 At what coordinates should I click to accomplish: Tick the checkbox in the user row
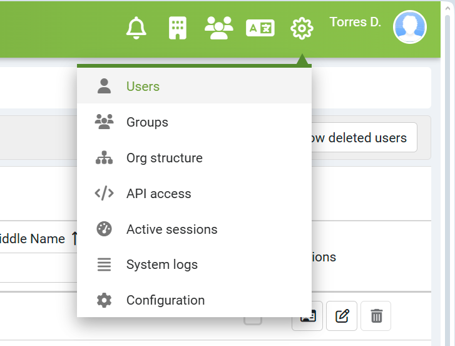[x=253, y=321]
